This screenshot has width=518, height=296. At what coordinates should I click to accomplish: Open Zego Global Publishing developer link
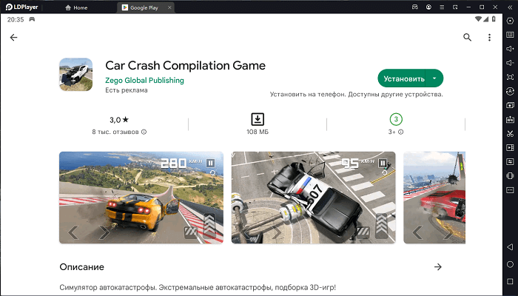[144, 80]
